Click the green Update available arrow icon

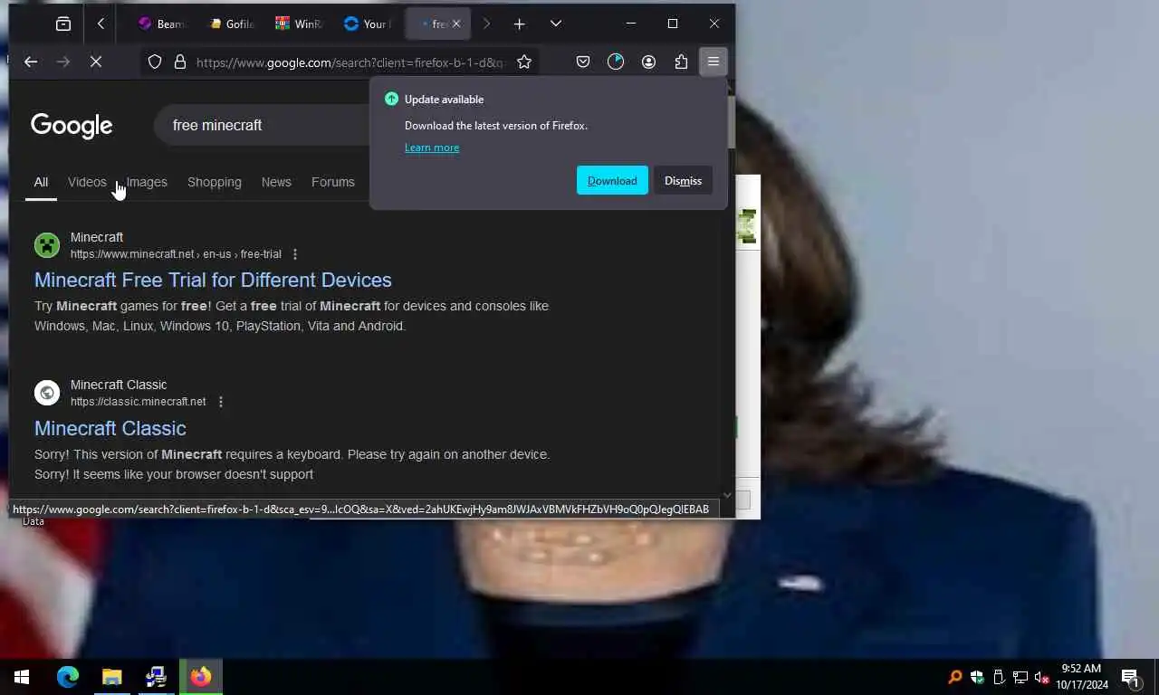point(391,99)
